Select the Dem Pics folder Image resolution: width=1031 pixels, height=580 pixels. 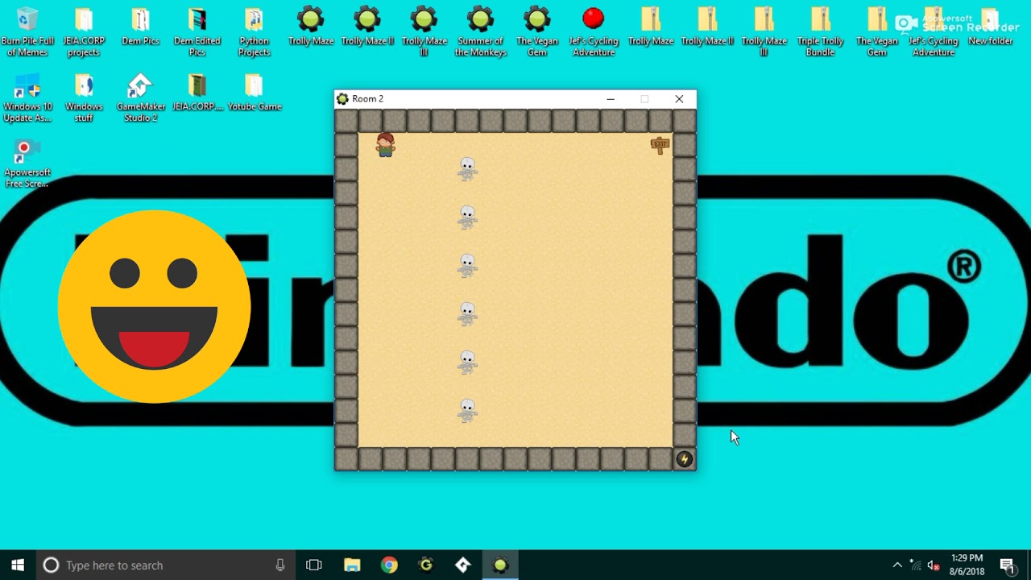coord(140,27)
